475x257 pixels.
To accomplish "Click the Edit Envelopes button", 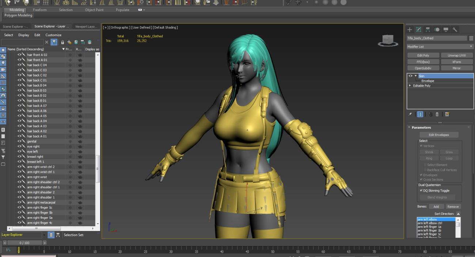I will (439, 135).
